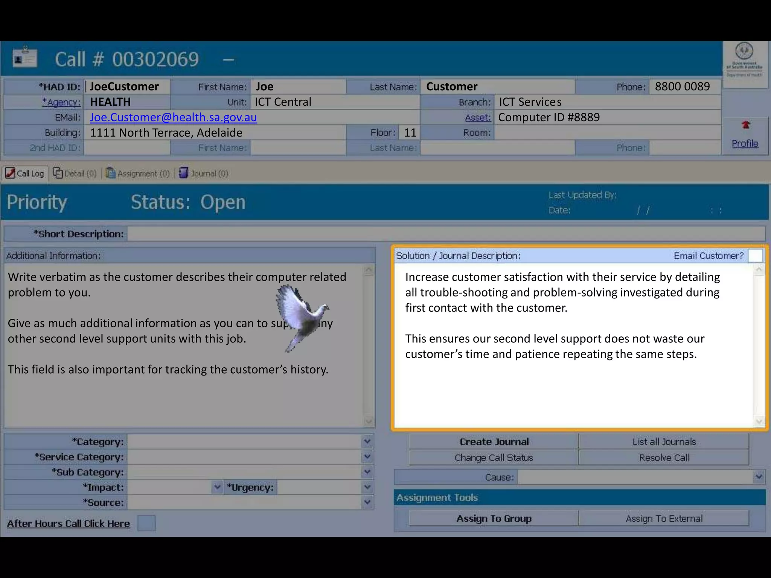This screenshot has width=771, height=578.
Task: Click the Agency link label
Action: (x=61, y=102)
